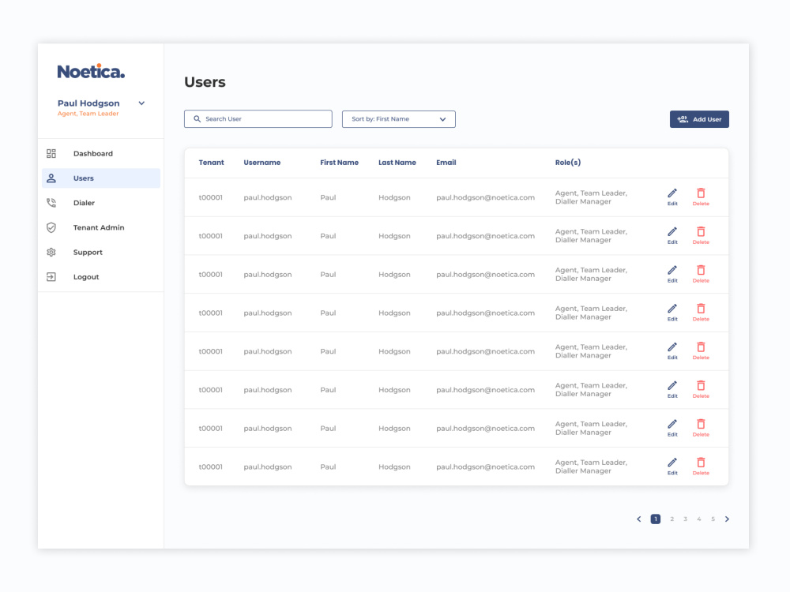Click Delete on the seventh user row

(700, 428)
